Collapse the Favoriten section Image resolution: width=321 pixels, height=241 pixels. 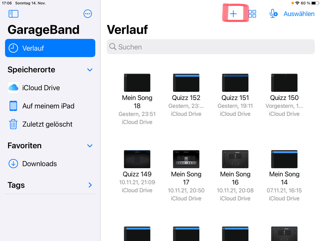[x=90, y=146]
